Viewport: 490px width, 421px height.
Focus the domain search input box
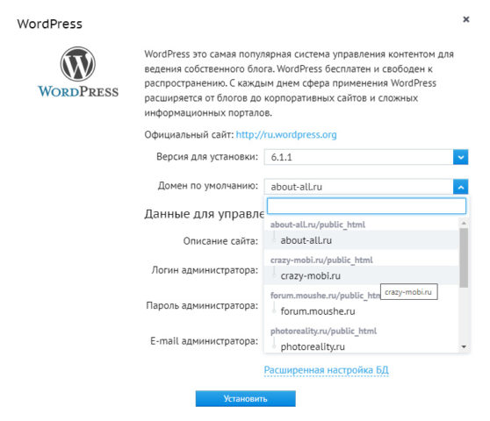tap(366, 206)
